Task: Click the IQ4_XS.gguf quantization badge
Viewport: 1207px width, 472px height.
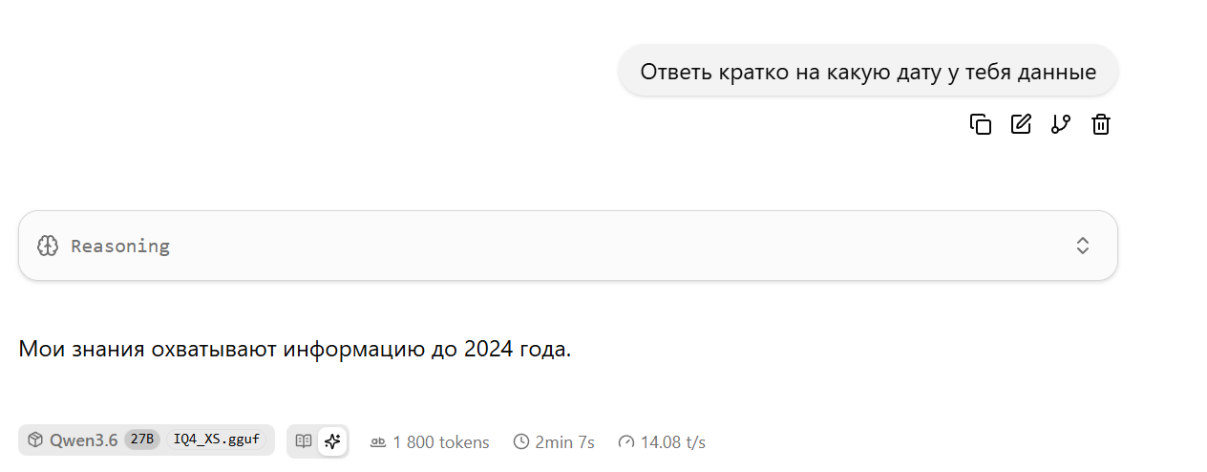Action: pyautogui.click(x=217, y=440)
